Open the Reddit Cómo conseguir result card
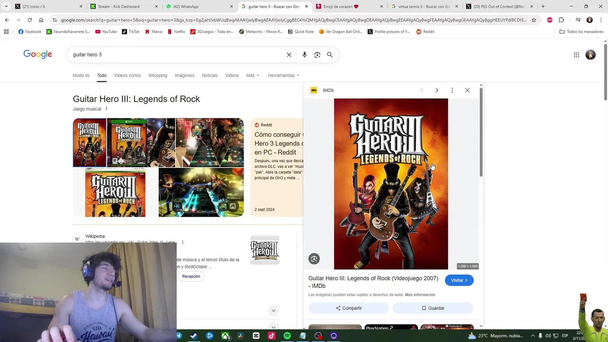The image size is (608, 342). [x=276, y=167]
